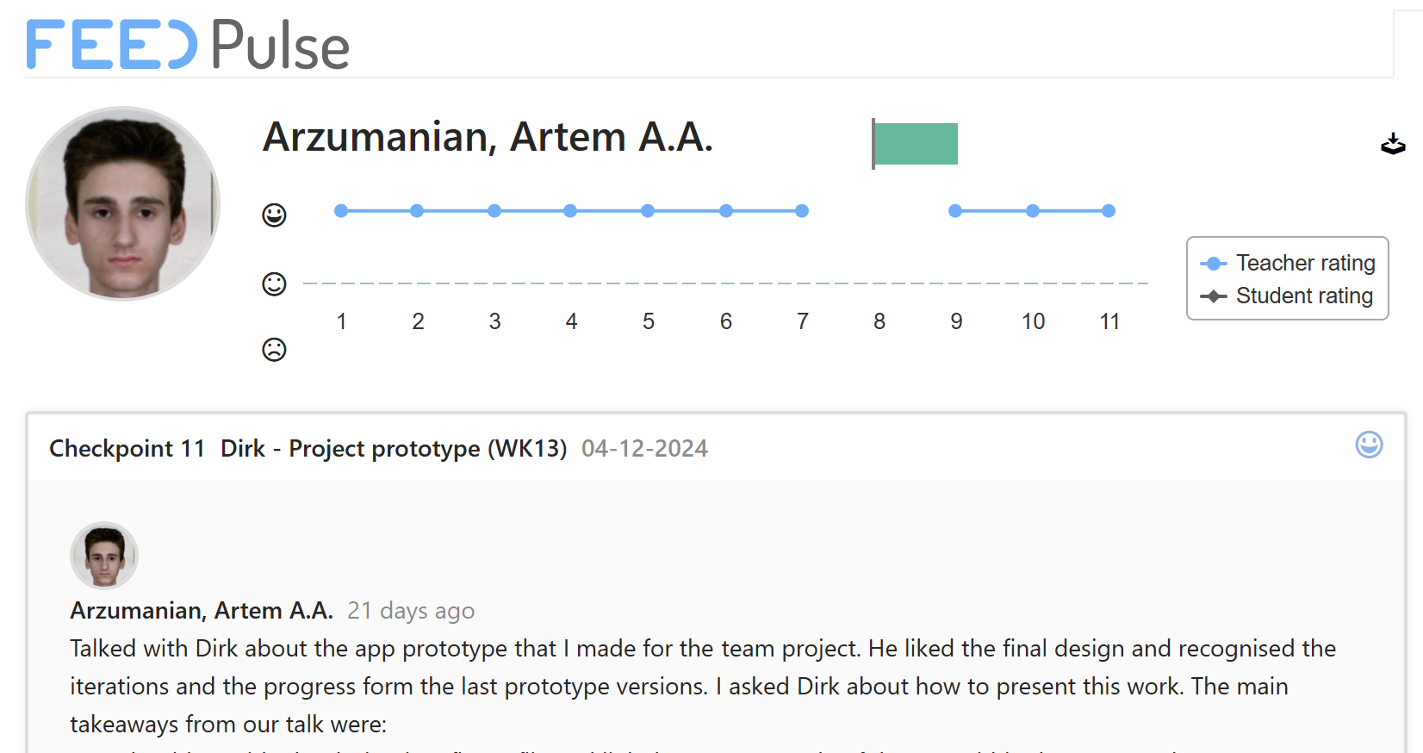Click the author name in the comment

click(x=202, y=610)
